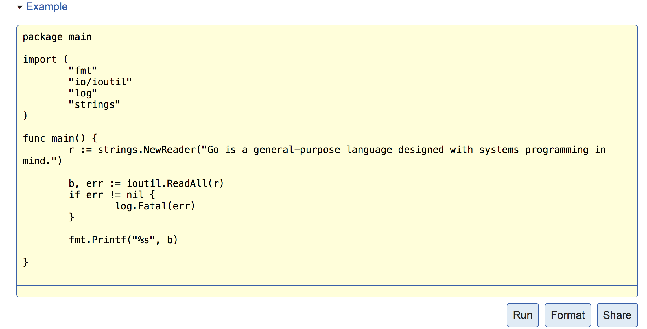Click on ioutil.ReadAll(r) in the code
The height and width of the screenshot is (329, 647).
click(175, 183)
